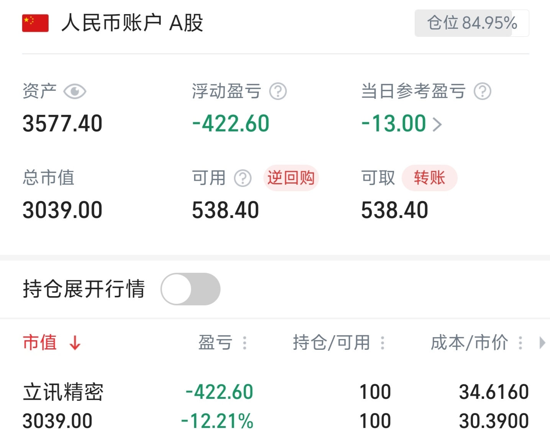Toggle asset visibility eye icon

coord(75,92)
